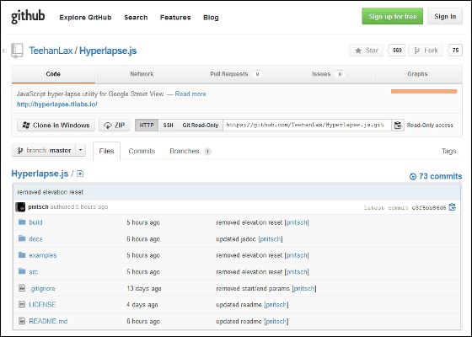Viewport: 472px width, 337px height.
Task: Click the Read more link
Action: 190,94
